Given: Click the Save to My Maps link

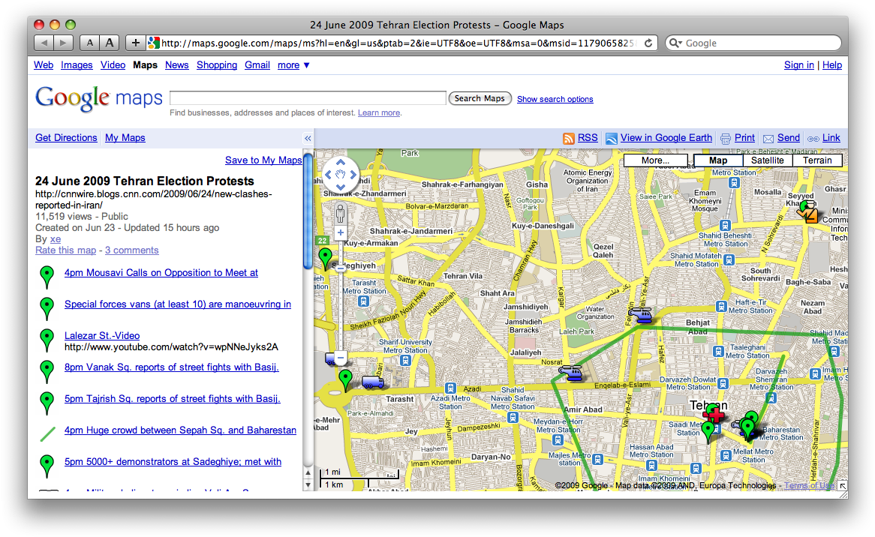Looking at the screenshot, I should [263, 160].
